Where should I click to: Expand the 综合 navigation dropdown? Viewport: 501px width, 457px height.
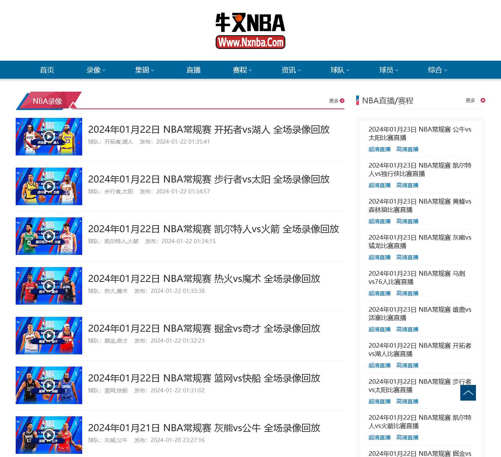(x=437, y=70)
